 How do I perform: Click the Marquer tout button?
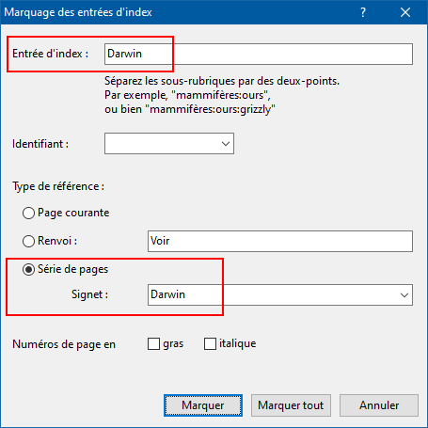pyautogui.click(x=291, y=405)
